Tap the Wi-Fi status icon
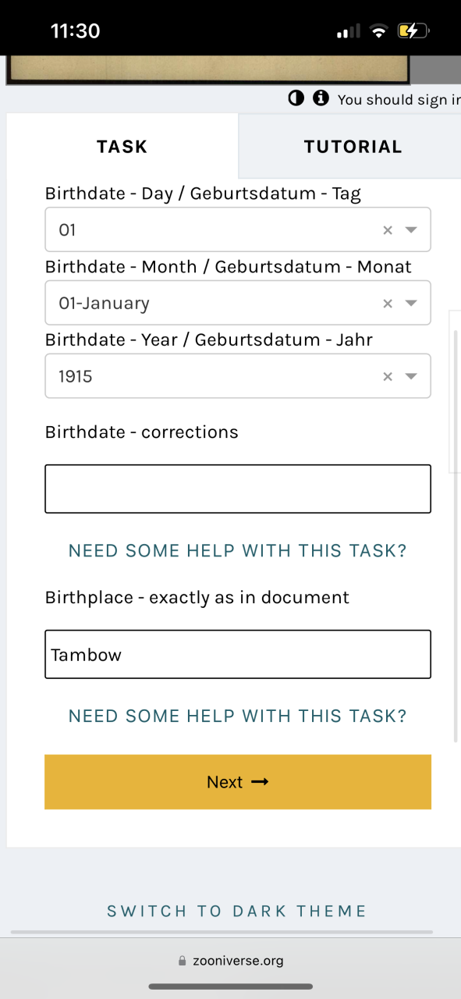 pos(379,31)
